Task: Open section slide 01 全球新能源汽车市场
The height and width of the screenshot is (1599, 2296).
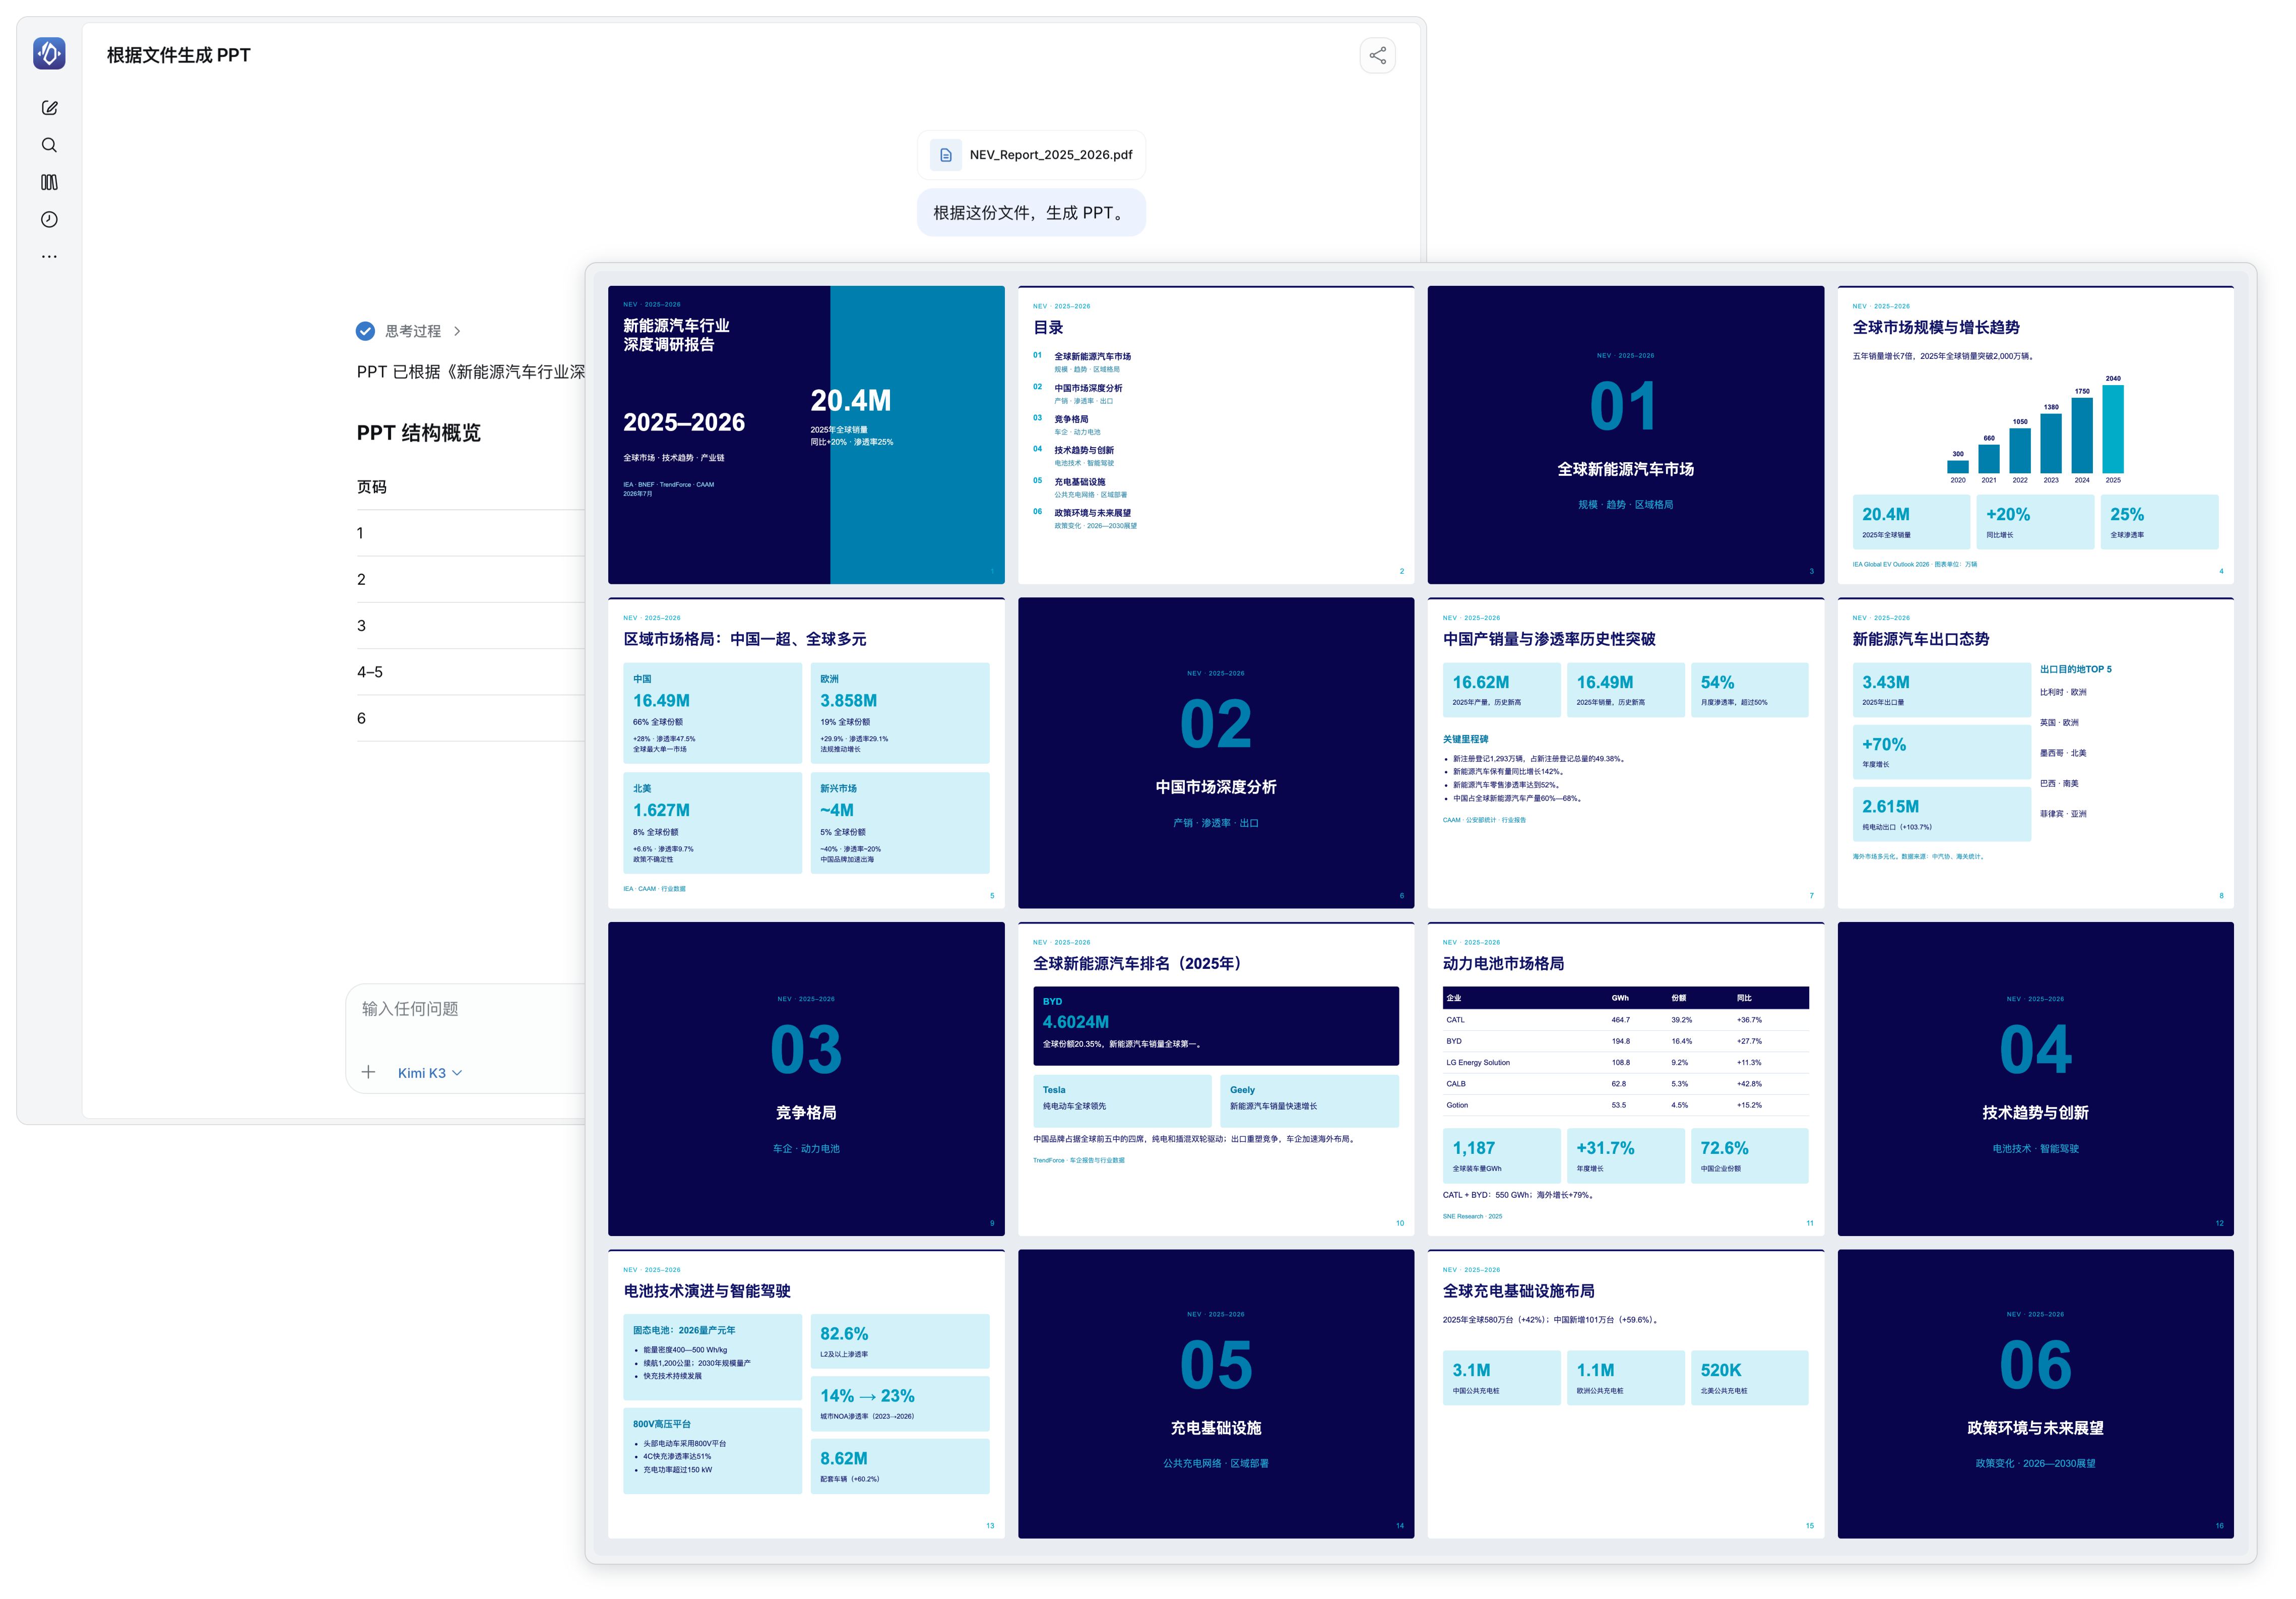Action: pos(1625,434)
